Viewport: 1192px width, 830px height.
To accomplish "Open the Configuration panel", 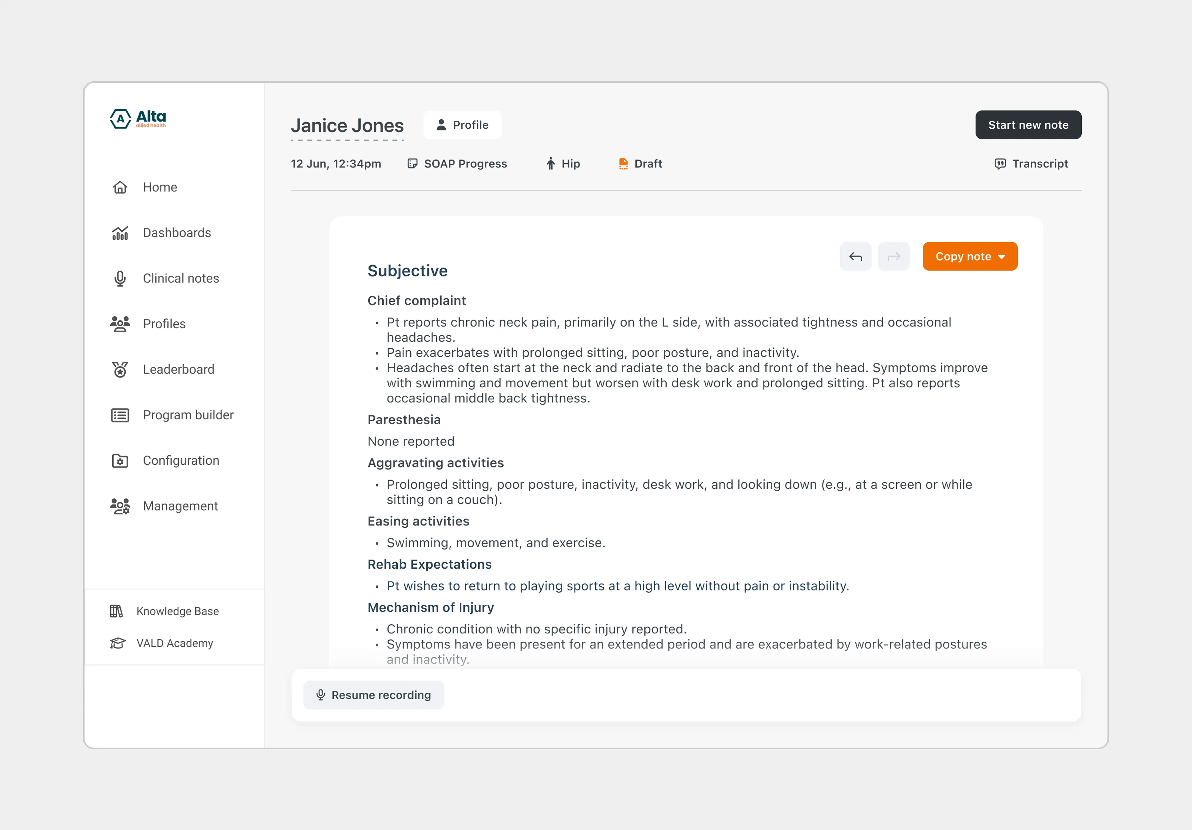I will click(181, 461).
